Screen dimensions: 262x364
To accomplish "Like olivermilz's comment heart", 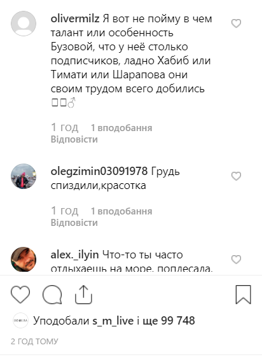I will point(236,24).
